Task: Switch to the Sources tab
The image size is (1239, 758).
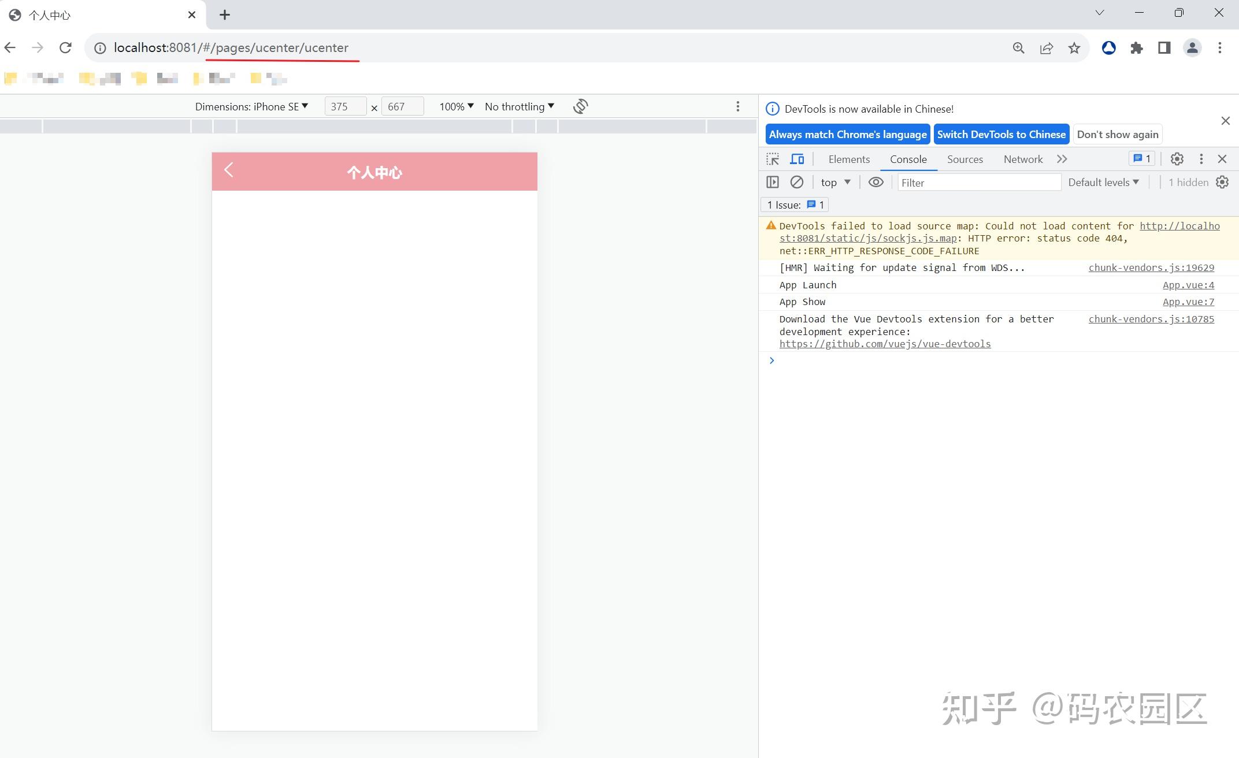Action: pyautogui.click(x=965, y=159)
